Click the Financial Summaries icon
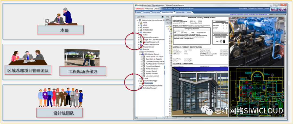This screenshot has width=293, height=124. (x=141, y=37)
